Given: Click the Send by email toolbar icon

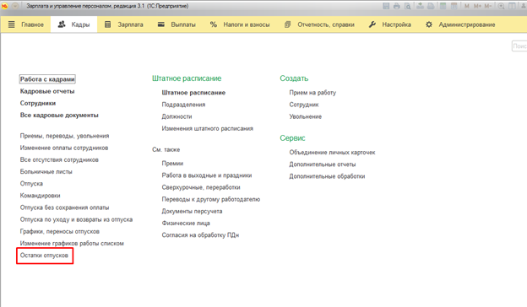Looking at the screenshot, I should (x=420, y=6).
